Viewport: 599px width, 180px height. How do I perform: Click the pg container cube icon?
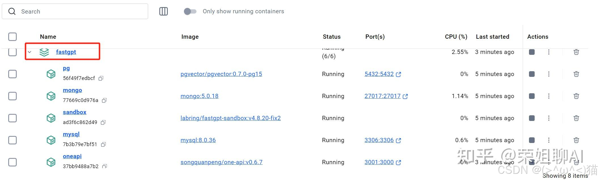[51, 74]
